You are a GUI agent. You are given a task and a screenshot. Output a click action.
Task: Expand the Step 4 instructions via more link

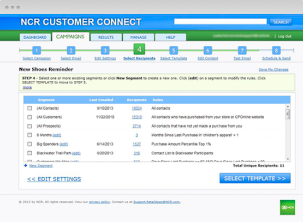pos(26,87)
